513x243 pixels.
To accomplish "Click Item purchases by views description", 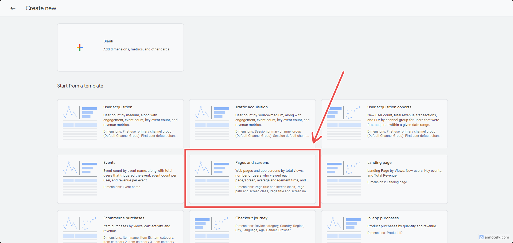I will tap(137, 229).
